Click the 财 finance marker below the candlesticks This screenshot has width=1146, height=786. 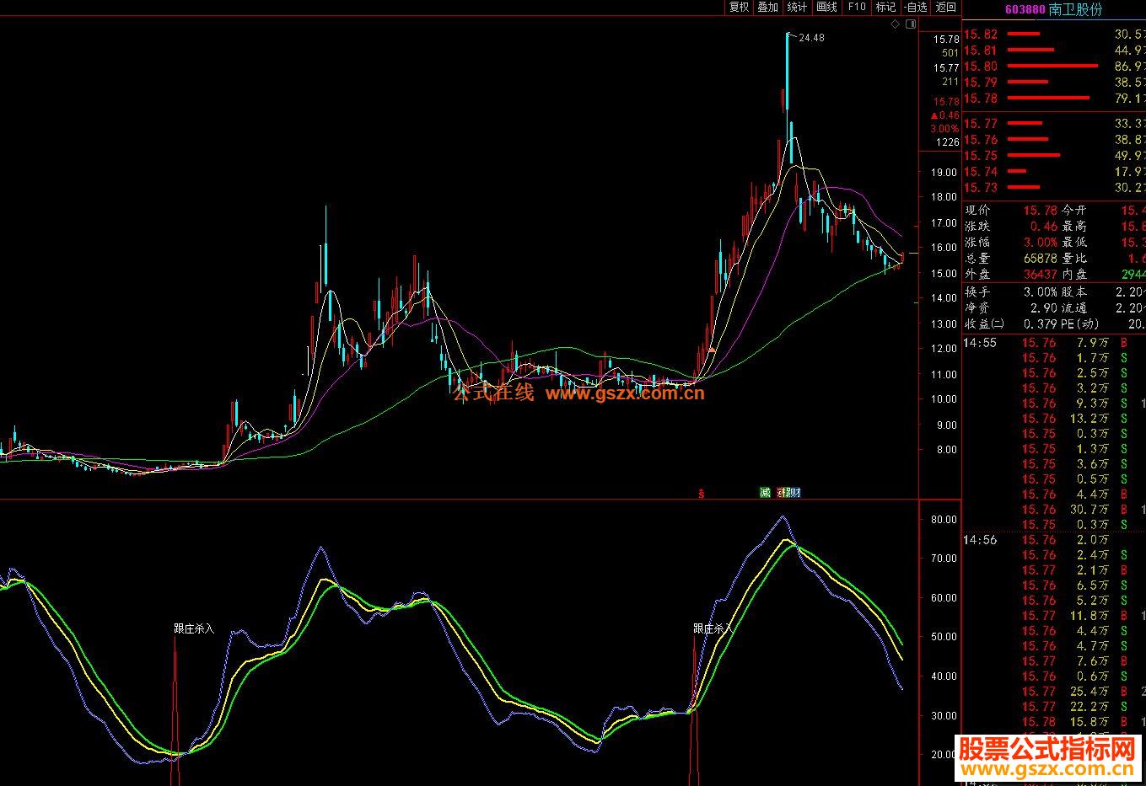point(794,493)
